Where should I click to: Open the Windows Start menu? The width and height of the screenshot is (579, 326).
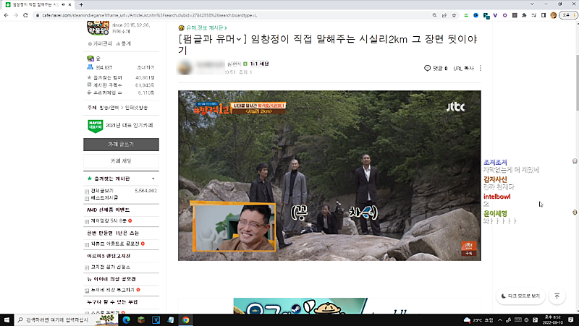[x=7, y=319]
